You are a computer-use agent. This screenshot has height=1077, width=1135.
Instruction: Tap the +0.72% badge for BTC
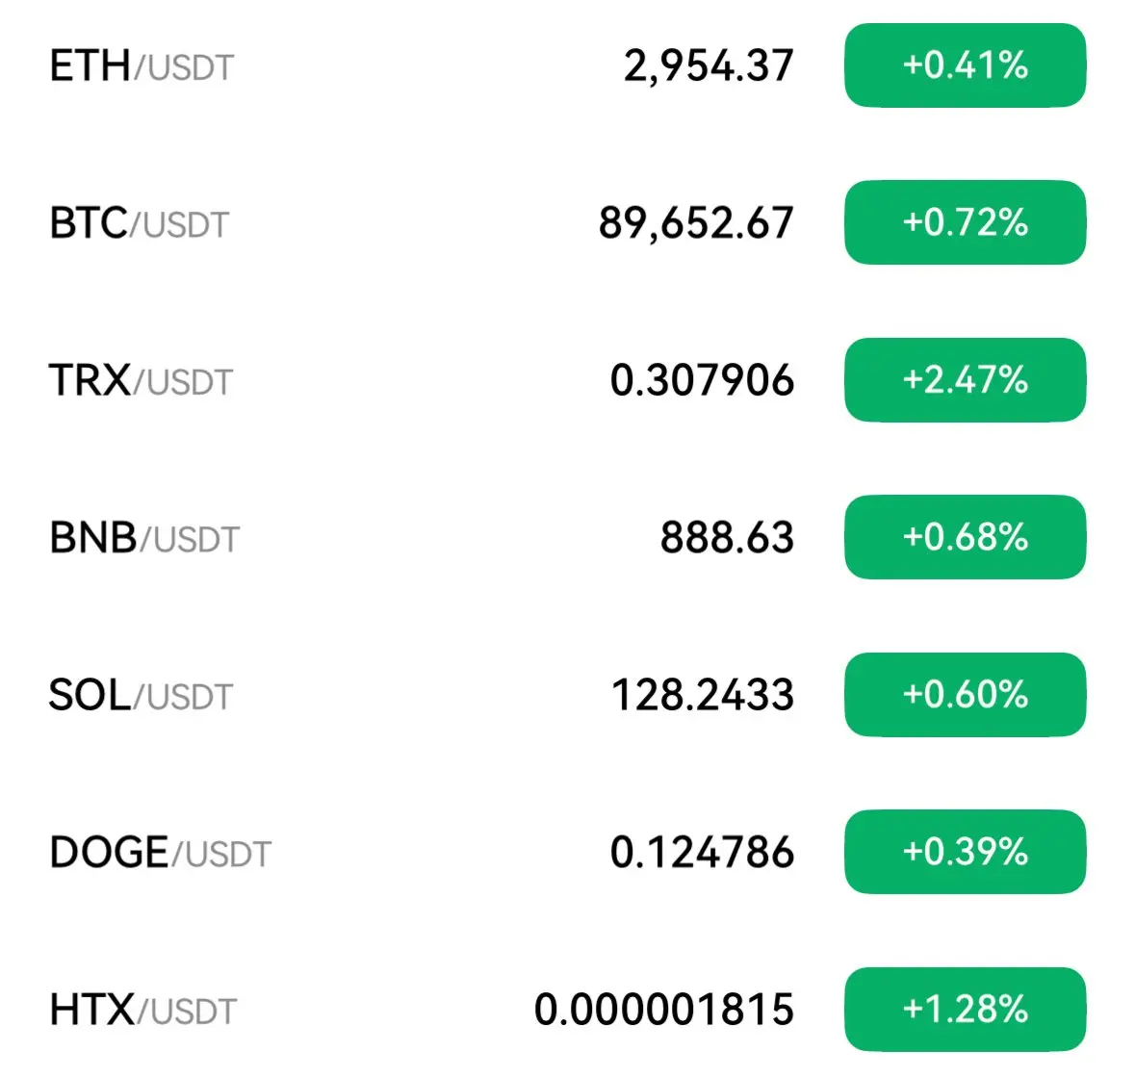point(965,222)
